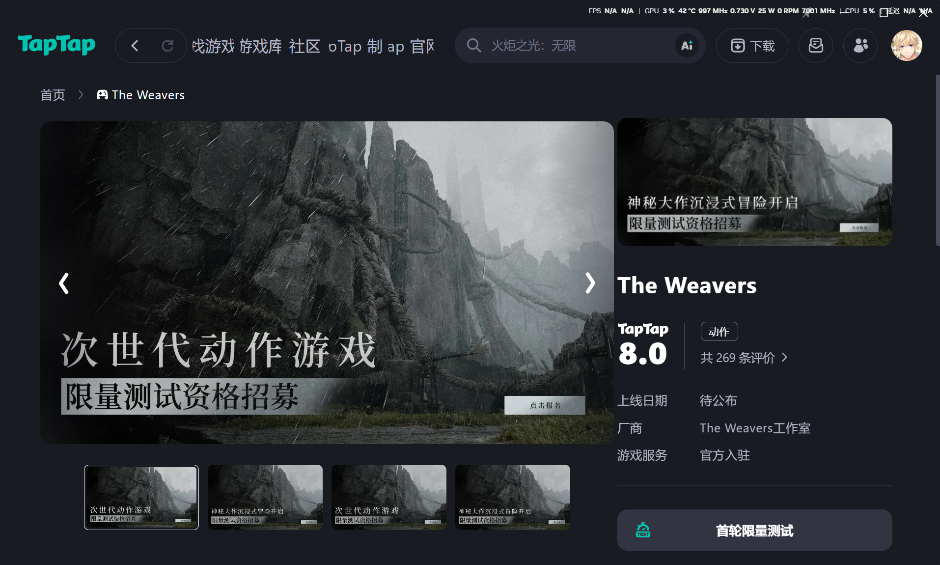
Task: Show next banner image with right arrow
Action: click(590, 283)
